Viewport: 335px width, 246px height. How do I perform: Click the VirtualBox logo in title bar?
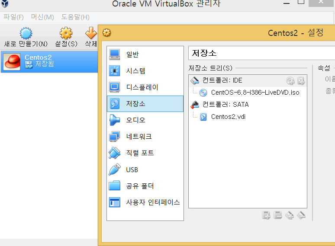5,3
